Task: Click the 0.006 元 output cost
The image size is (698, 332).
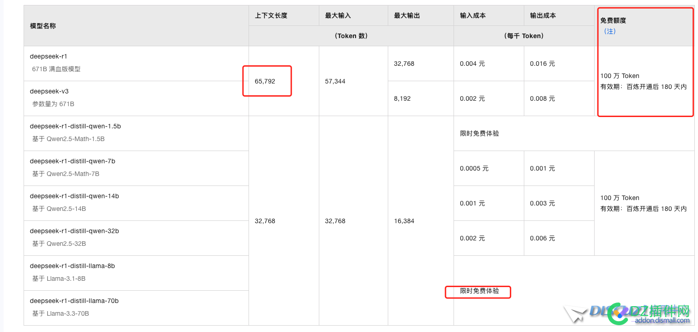Action: point(542,238)
